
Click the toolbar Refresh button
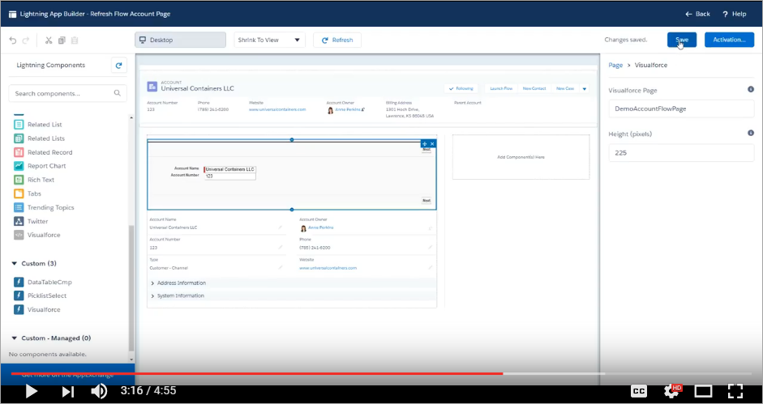click(337, 40)
